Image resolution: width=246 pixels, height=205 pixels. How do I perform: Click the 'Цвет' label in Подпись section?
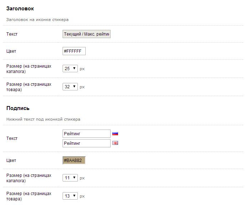[11, 161]
